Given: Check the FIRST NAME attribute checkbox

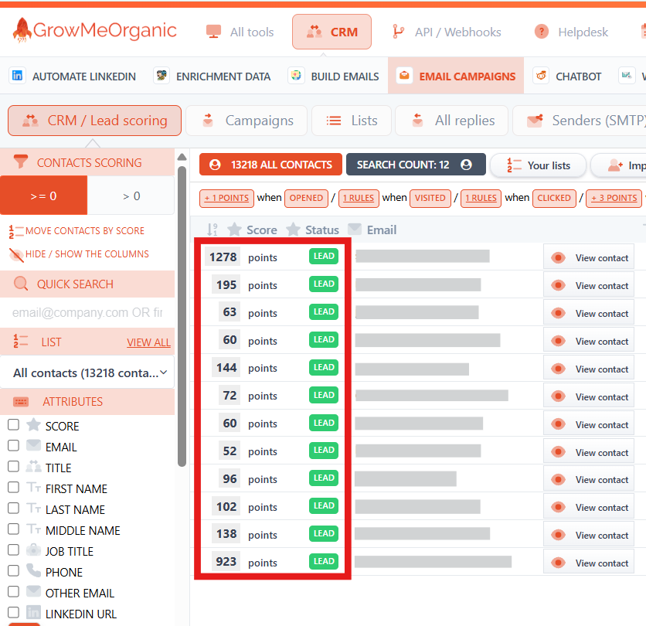Looking at the screenshot, I should tap(14, 487).
